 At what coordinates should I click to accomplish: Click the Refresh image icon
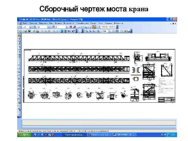coord(113,31)
